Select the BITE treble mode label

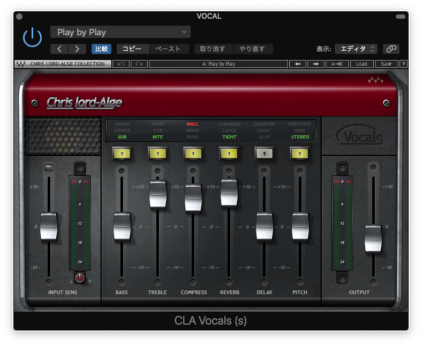[157, 137]
